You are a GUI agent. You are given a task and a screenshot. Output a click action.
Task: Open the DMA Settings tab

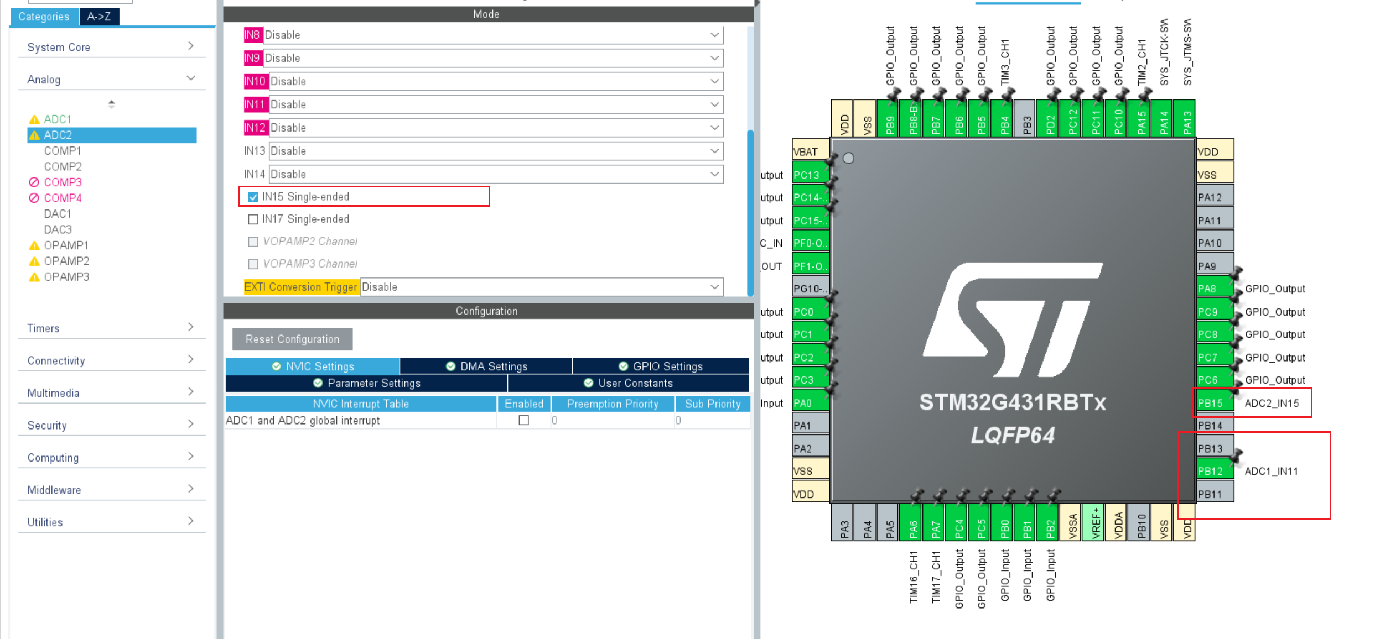486,366
